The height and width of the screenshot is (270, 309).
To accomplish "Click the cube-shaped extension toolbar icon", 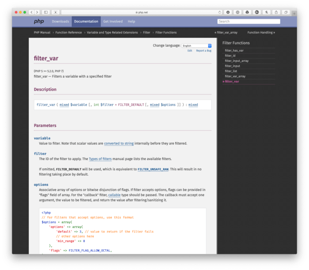I will click(247, 12).
